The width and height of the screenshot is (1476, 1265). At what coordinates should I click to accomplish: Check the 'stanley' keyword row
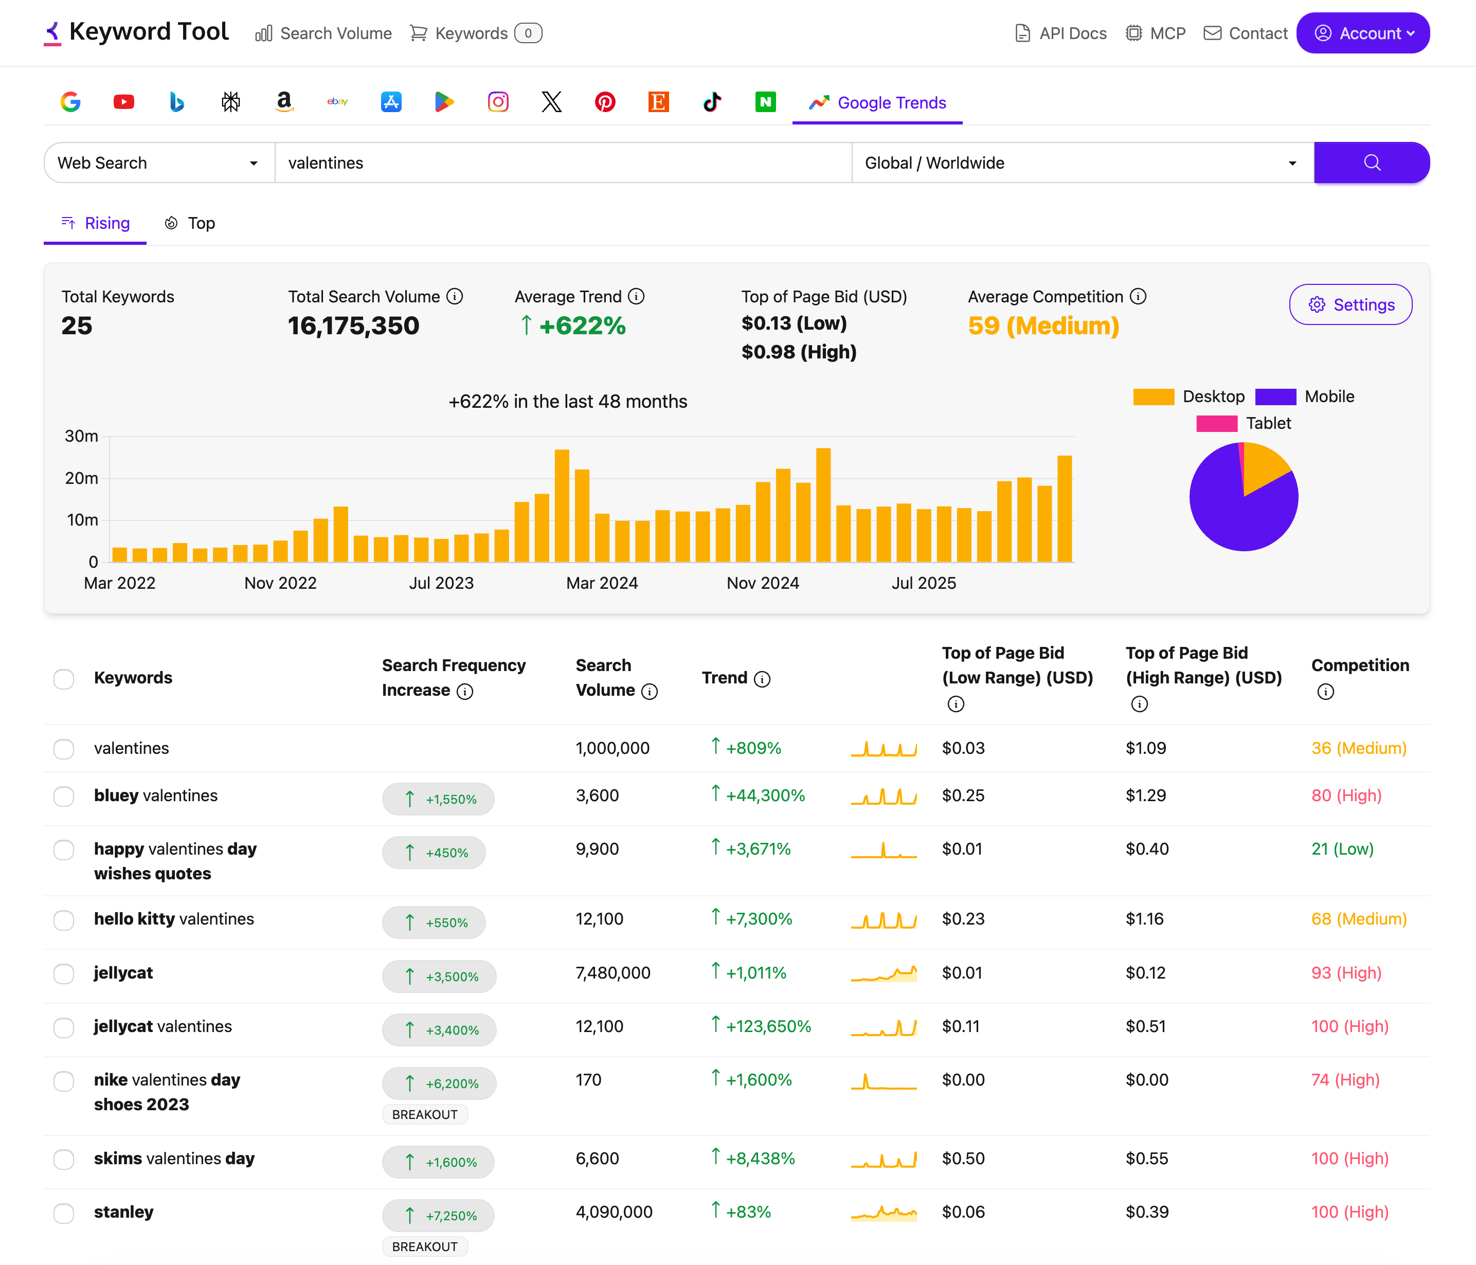(64, 1213)
